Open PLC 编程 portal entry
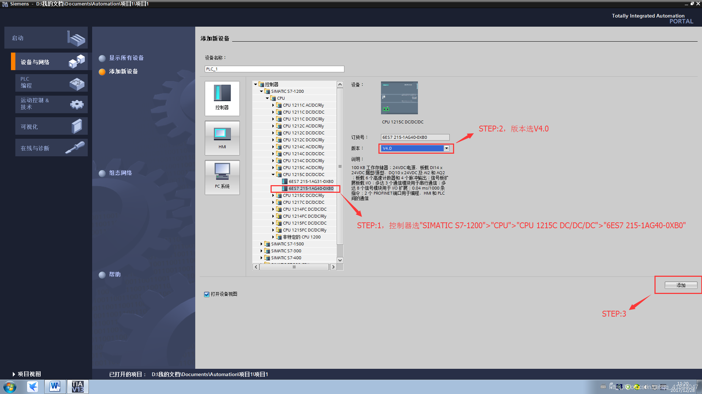 52,83
